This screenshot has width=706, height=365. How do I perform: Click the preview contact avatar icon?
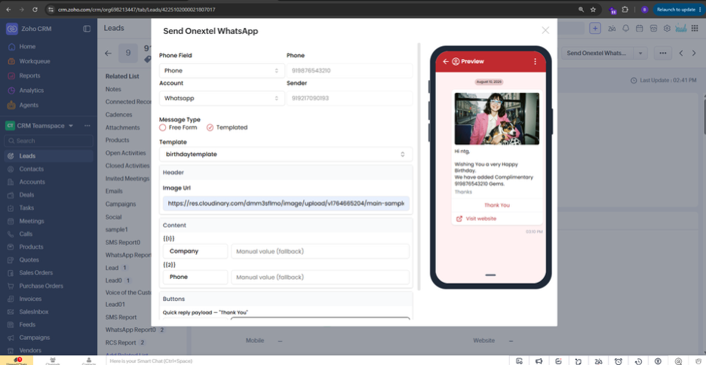coord(456,61)
